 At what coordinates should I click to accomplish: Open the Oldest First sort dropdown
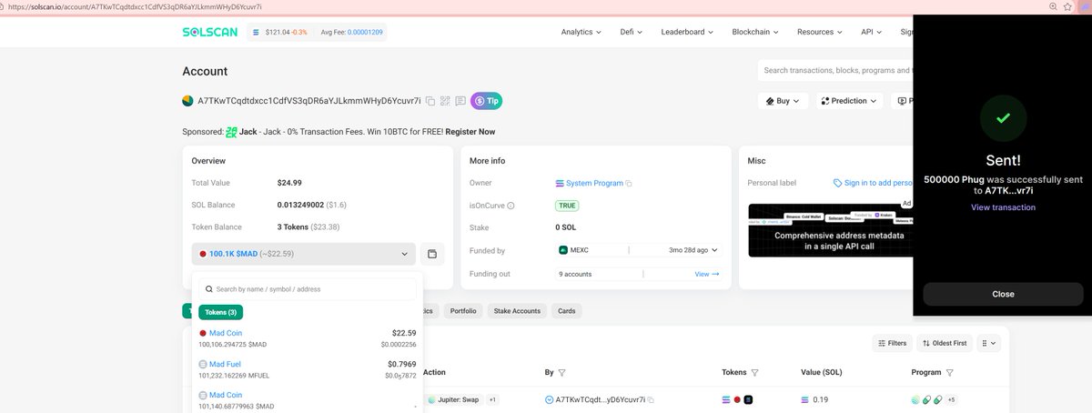(x=945, y=343)
